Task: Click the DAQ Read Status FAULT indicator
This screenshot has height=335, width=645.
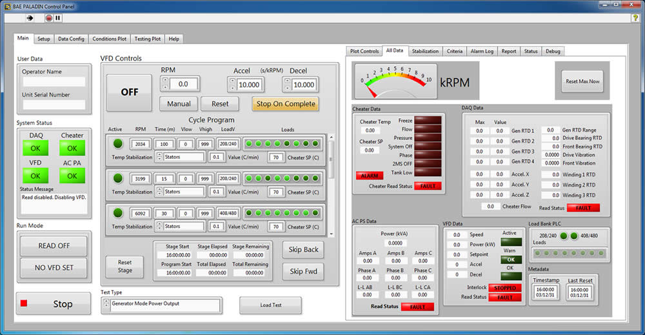Action: (x=583, y=208)
